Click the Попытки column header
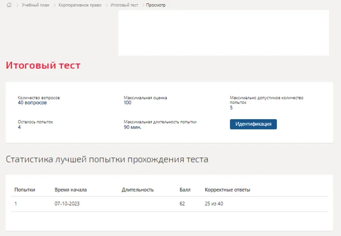 [x=25, y=190]
